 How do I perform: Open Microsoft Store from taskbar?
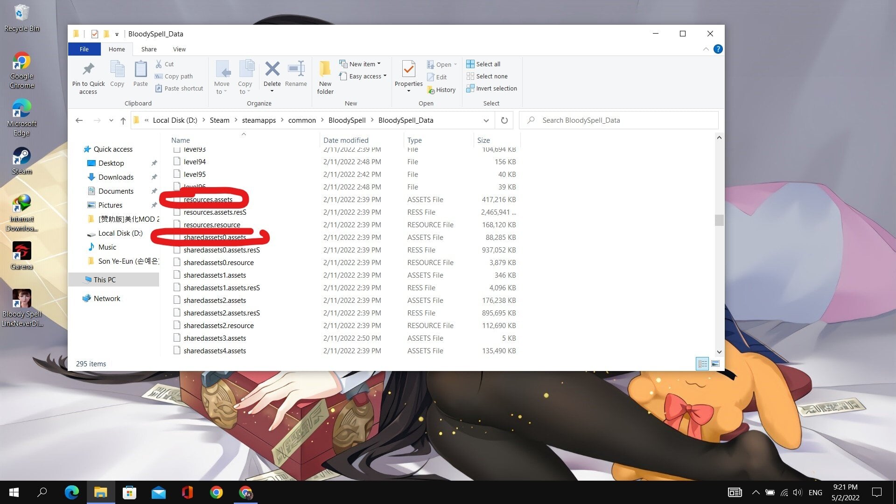(129, 492)
